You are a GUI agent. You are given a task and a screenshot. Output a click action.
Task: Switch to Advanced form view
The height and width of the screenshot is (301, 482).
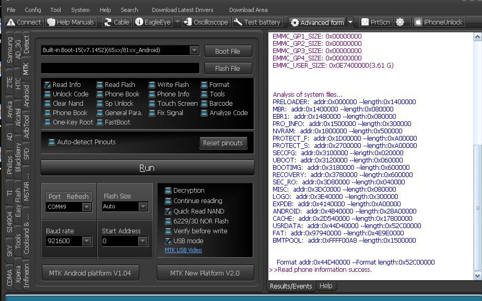(317, 22)
